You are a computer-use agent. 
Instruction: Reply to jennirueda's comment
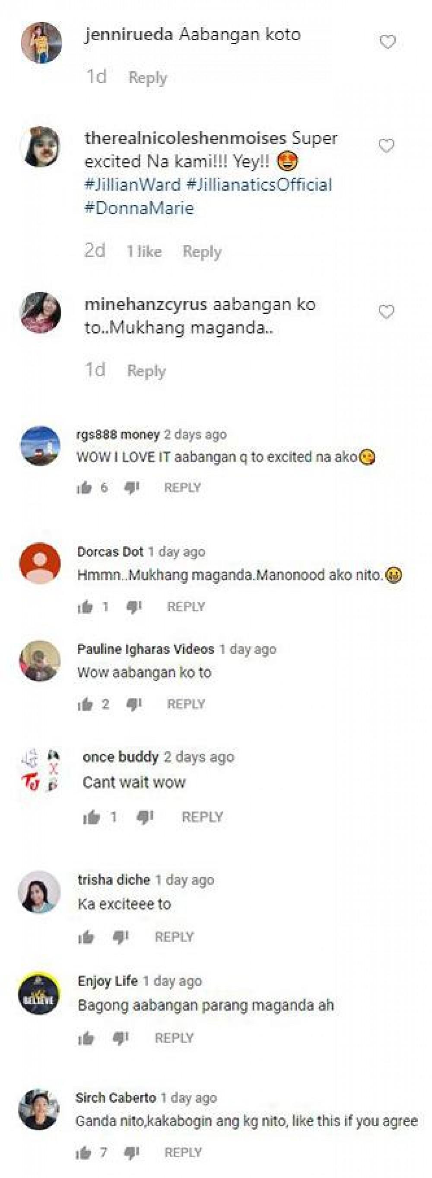tap(148, 78)
